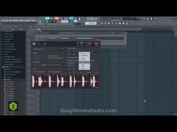Choose Autodetect from time menu

point(84,55)
